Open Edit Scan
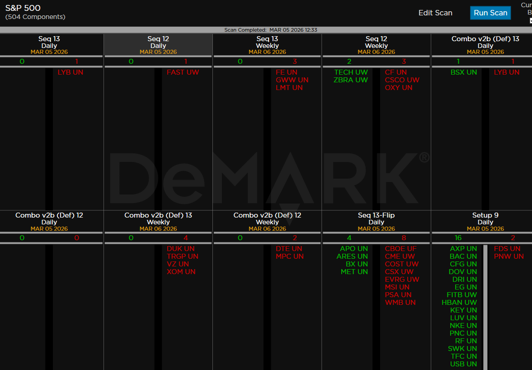The height and width of the screenshot is (370, 532). [435, 13]
